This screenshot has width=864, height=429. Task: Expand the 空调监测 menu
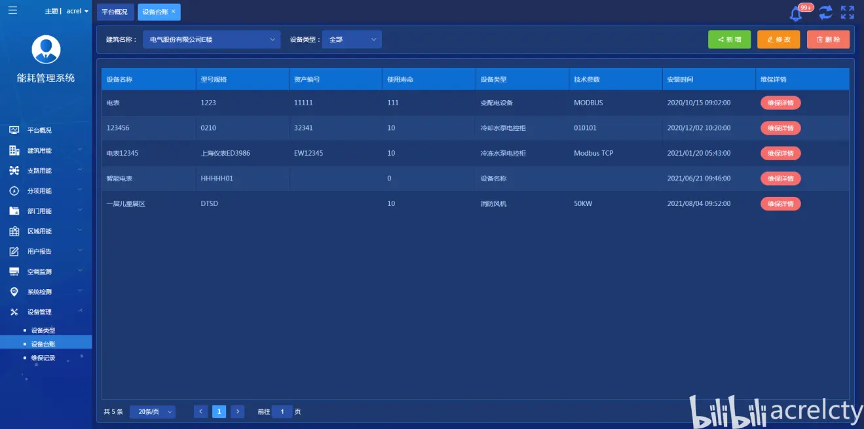click(80, 270)
